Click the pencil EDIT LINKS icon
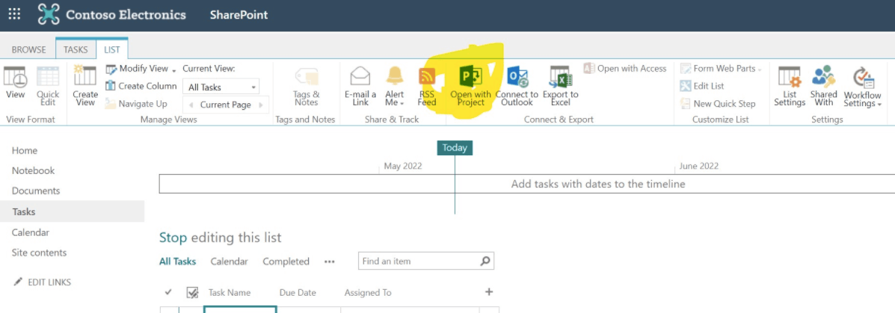 [18, 282]
